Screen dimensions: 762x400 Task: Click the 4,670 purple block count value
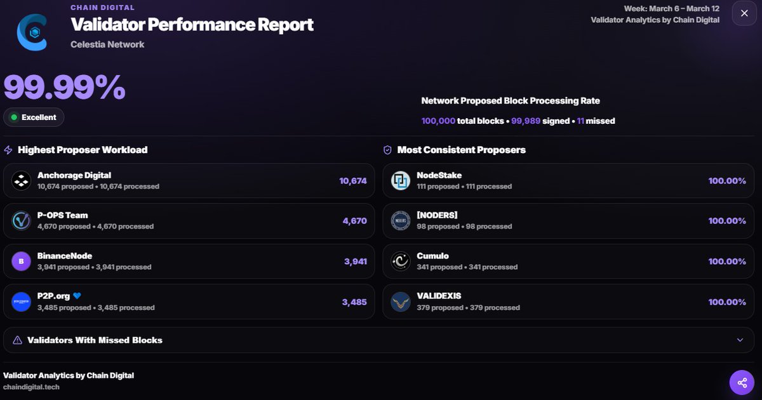[x=355, y=221]
